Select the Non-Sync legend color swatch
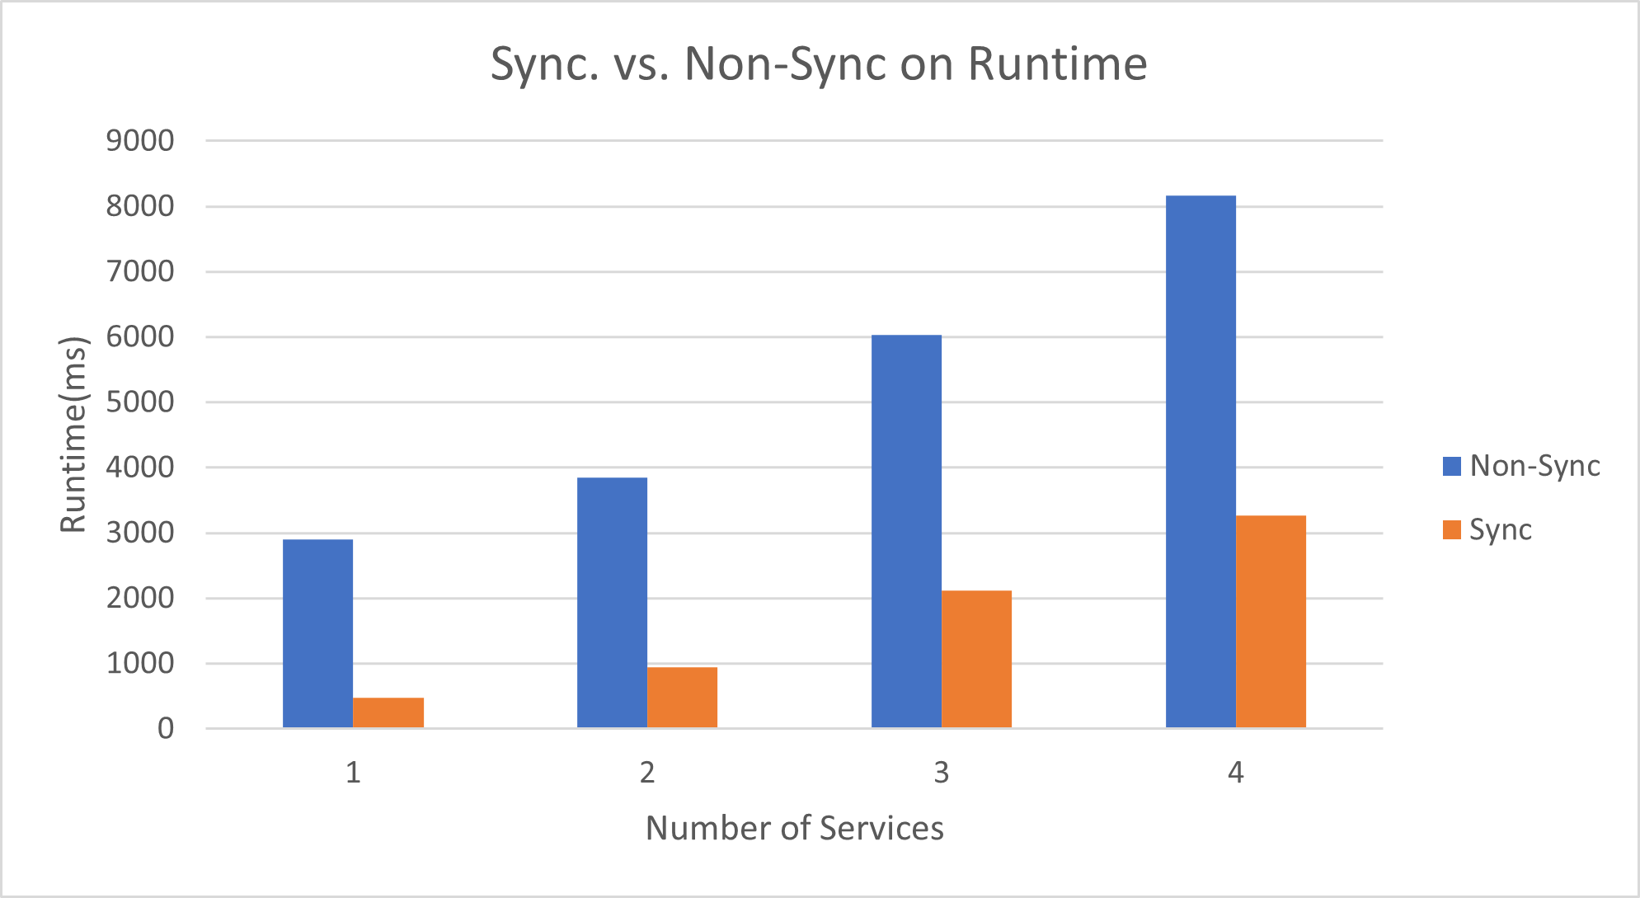1640x898 pixels. pos(1451,467)
